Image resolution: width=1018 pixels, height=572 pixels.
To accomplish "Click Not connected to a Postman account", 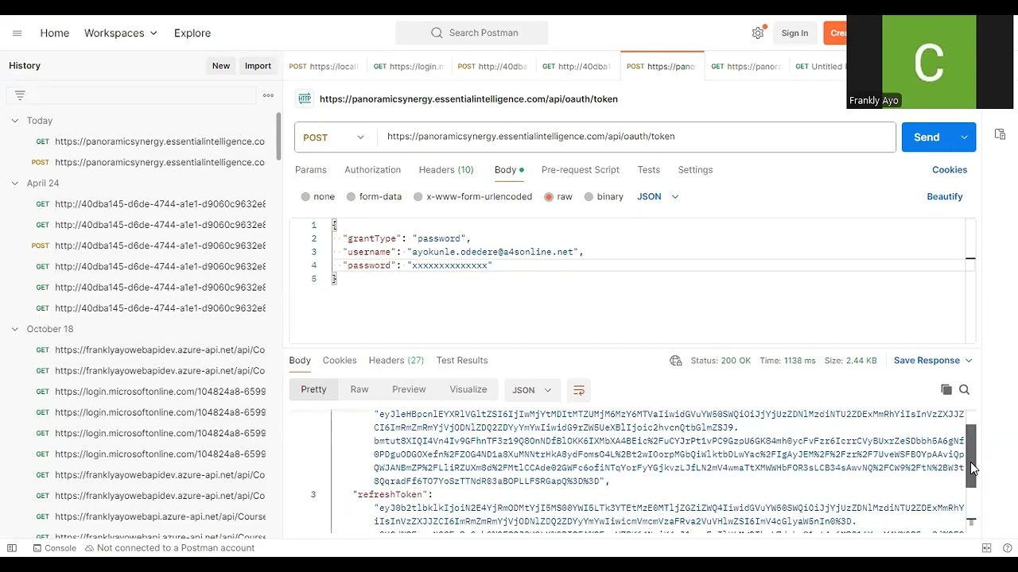I will 169,548.
